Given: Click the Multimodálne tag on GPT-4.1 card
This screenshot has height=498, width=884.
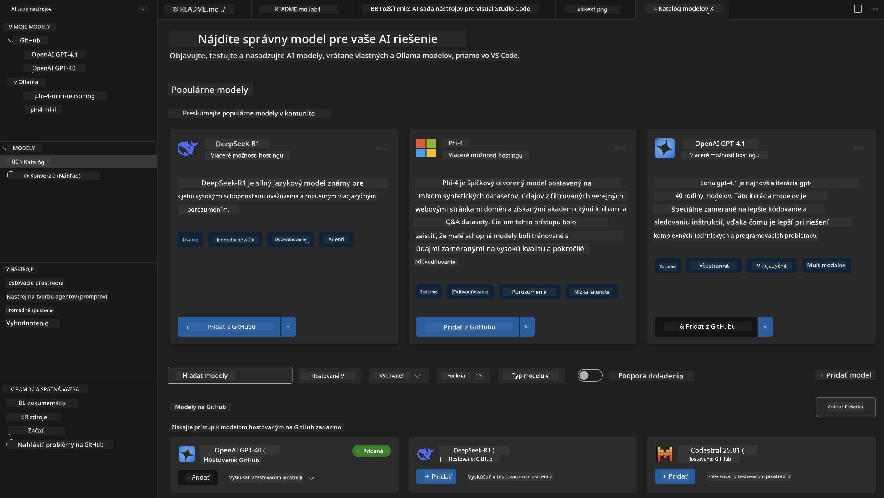Looking at the screenshot, I should (827, 266).
